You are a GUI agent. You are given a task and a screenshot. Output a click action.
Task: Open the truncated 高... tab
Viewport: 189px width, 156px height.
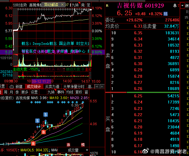pos(91,87)
